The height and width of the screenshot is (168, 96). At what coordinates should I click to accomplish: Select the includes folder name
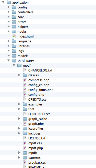[34, 133]
